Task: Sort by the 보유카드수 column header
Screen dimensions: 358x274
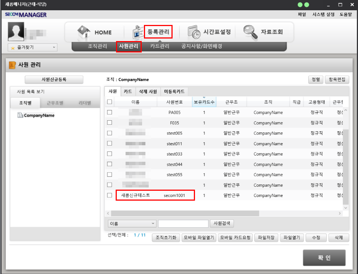Action: click(204, 102)
